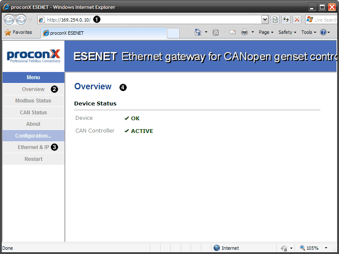Open the CAN Status page
Screen dimensions: 339x254
33,113
